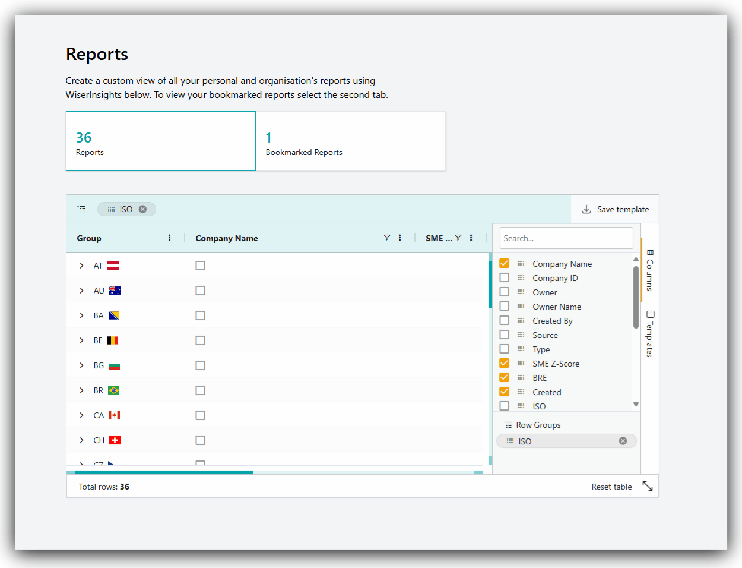Grab drag handle for Created By column
The width and height of the screenshot is (742, 568).
tap(521, 320)
